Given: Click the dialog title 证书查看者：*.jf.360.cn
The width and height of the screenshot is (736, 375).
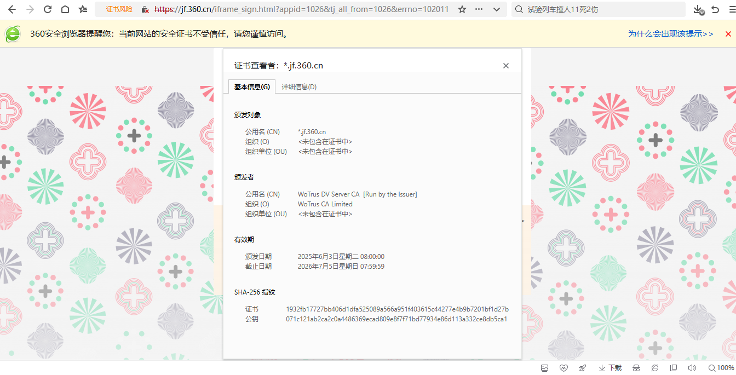Looking at the screenshot, I should coord(279,66).
